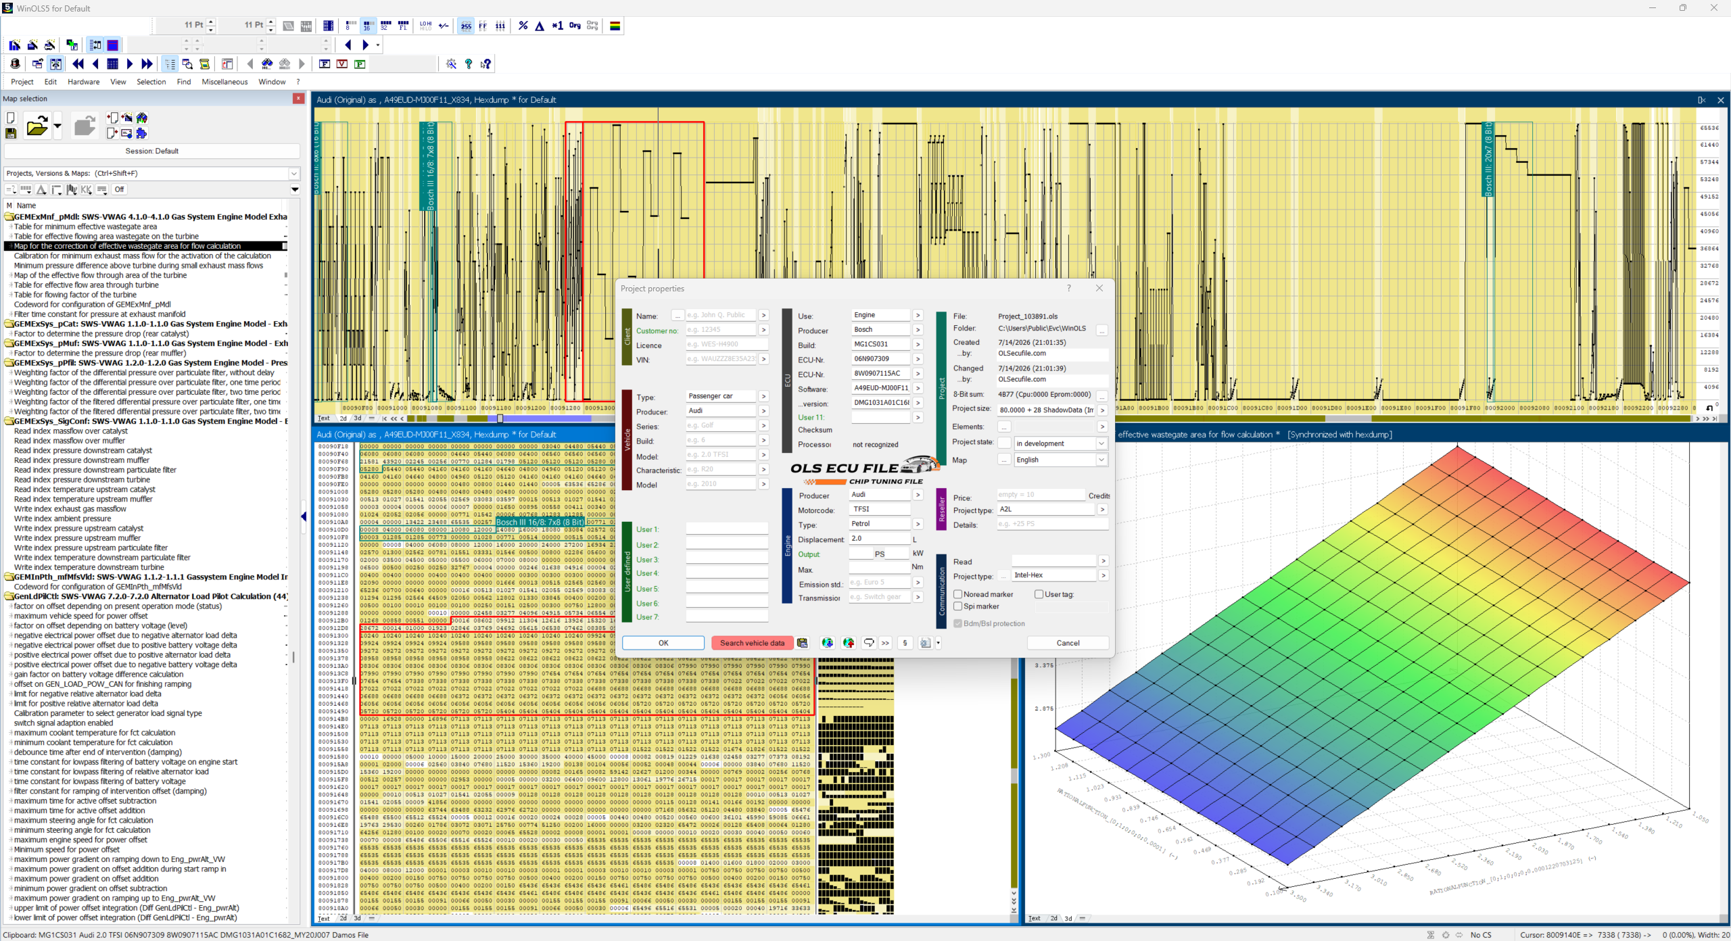Click the Session: Default button
1731x941 pixels.
[x=151, y=151]
